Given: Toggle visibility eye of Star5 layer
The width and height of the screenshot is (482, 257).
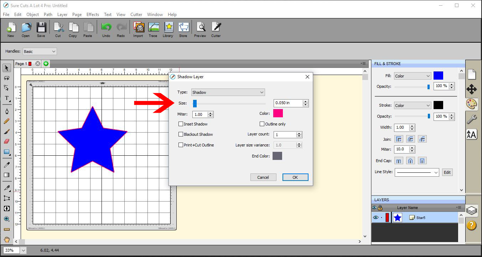Looking at the screenshot, I should (x=375, y=218).
